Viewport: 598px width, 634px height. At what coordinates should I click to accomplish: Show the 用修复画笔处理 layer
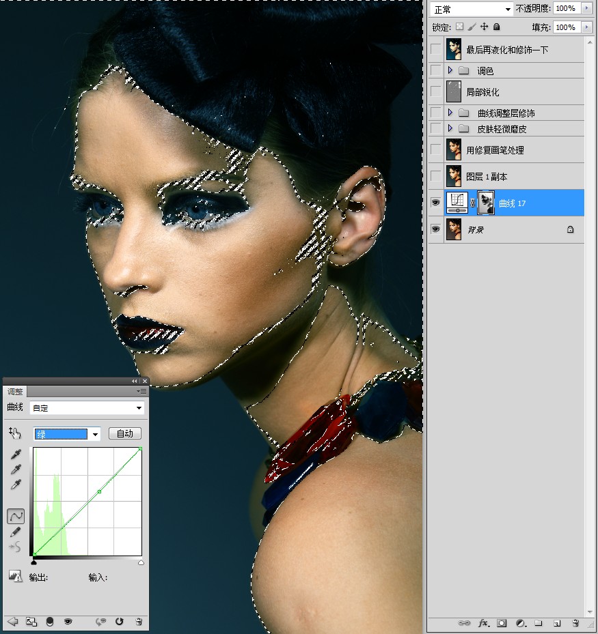pos(435,149)
